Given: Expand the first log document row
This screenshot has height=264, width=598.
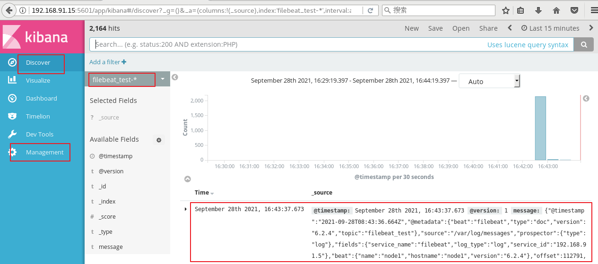Looking at the screenshot, I should [185, 209].
